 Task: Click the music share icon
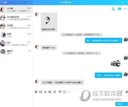[55, 92]
